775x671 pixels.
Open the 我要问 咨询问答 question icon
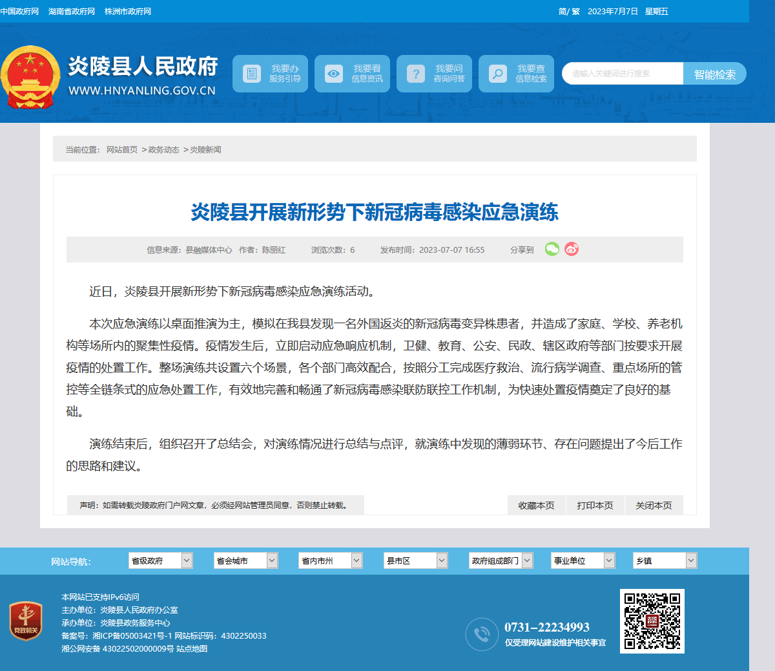tap(415, 74)
